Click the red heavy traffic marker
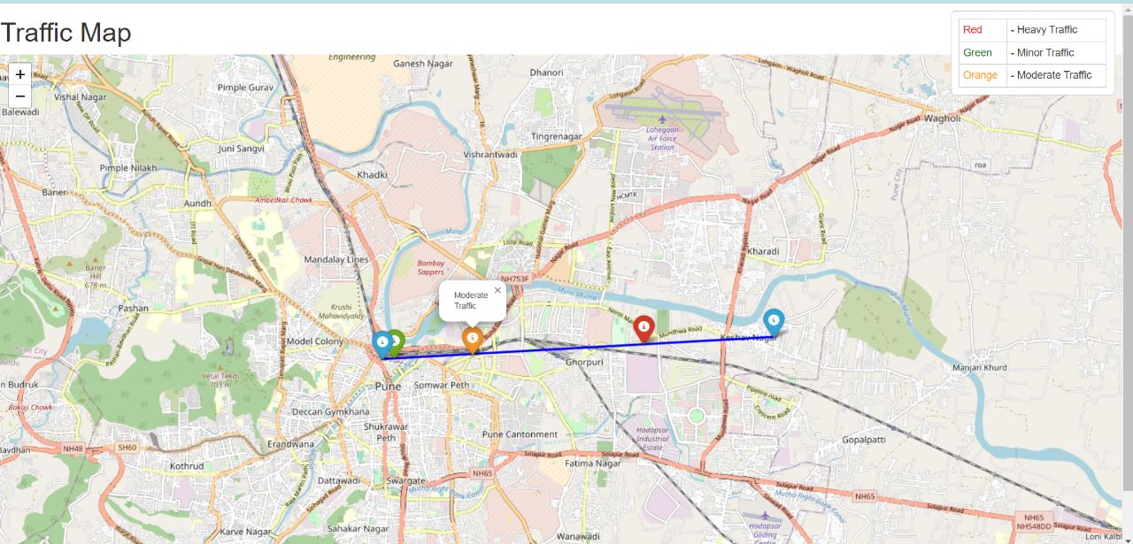This screenshot has width=1133, height=544. [644, 329]
